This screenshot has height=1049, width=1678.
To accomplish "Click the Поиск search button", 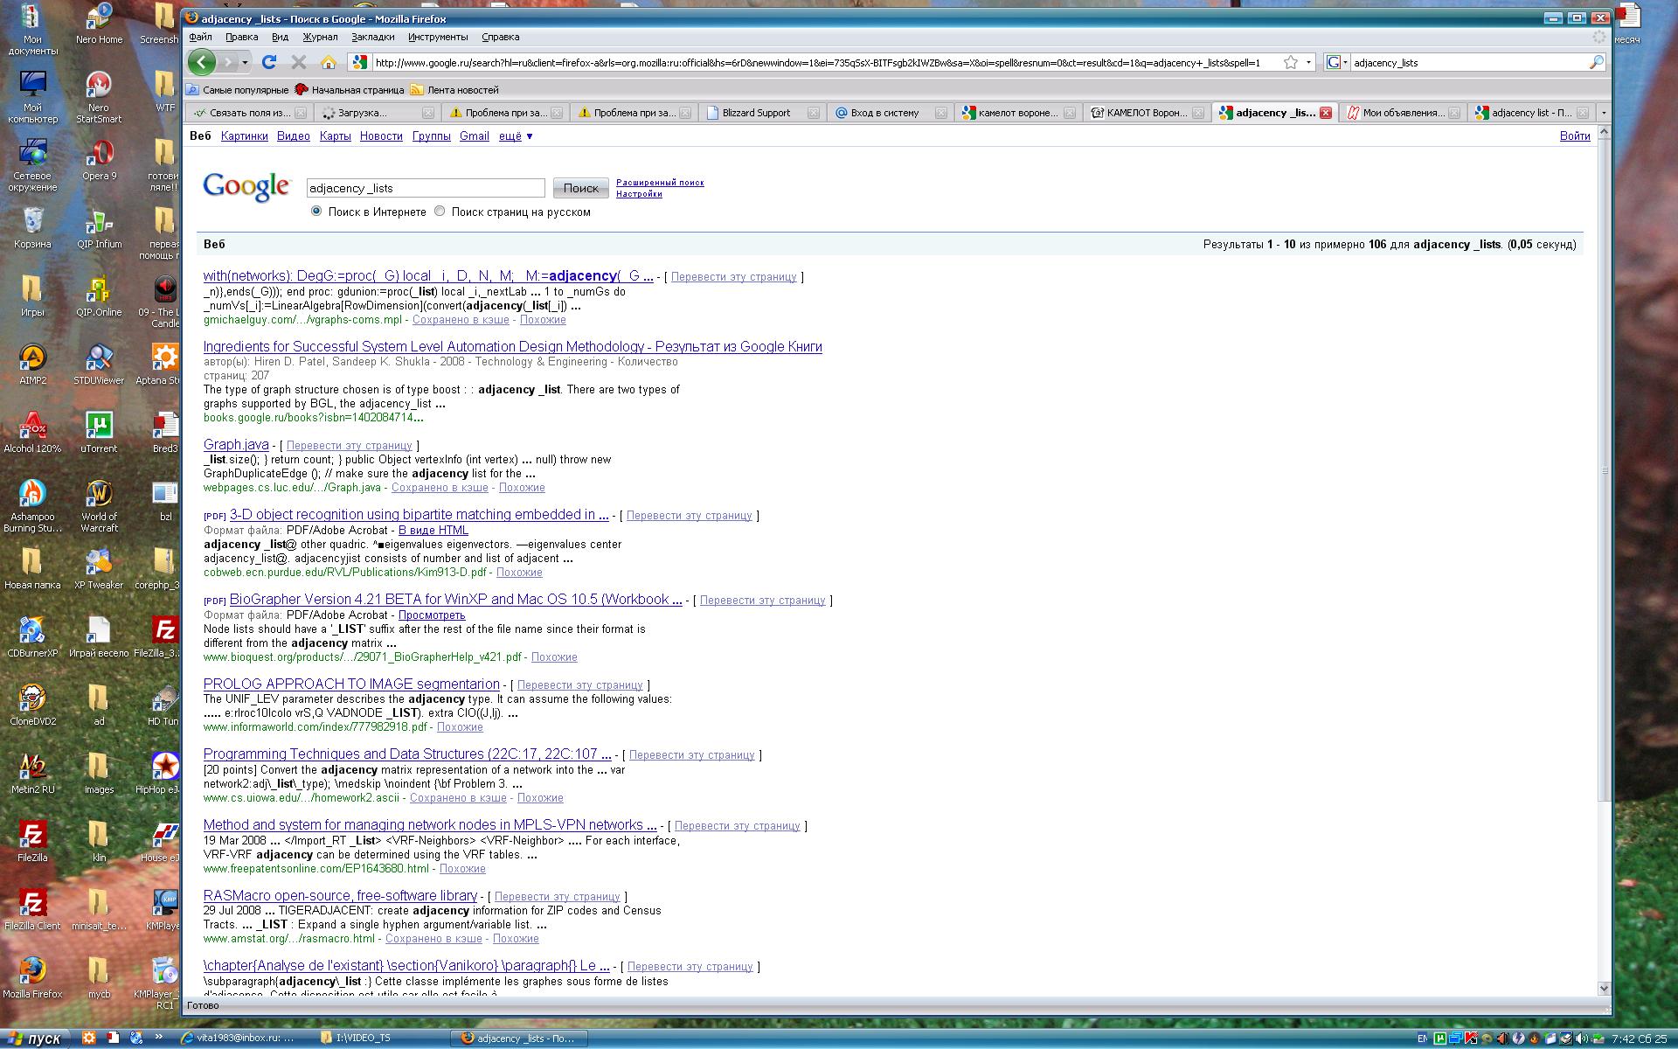I will [x=580, y=188].
